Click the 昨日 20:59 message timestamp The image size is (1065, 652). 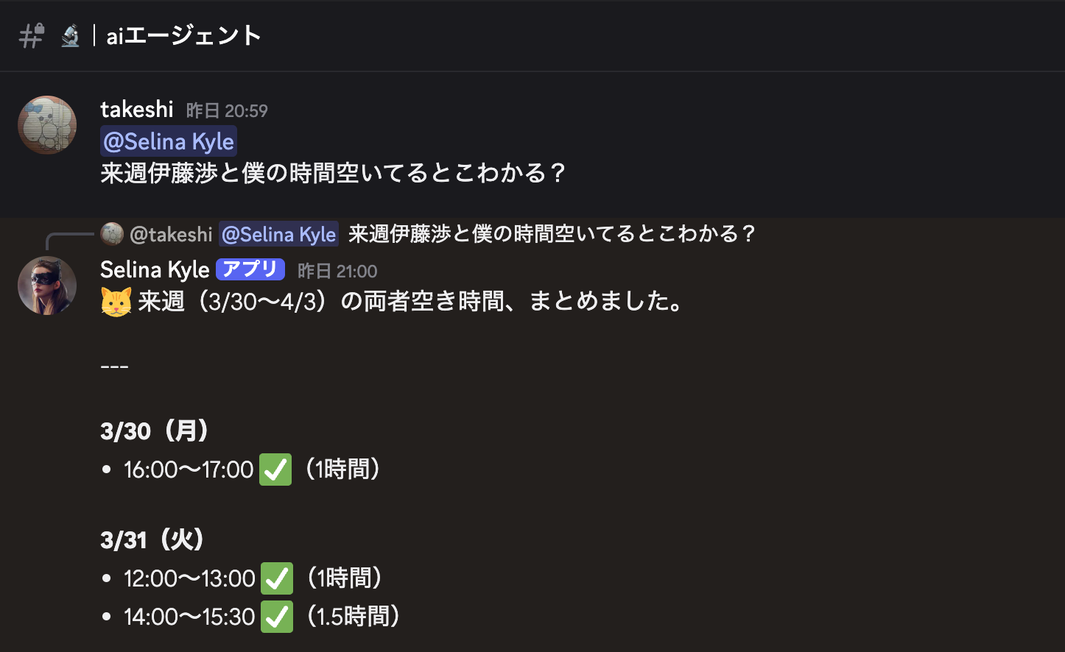pyautogui.click(x=227, y=111)
